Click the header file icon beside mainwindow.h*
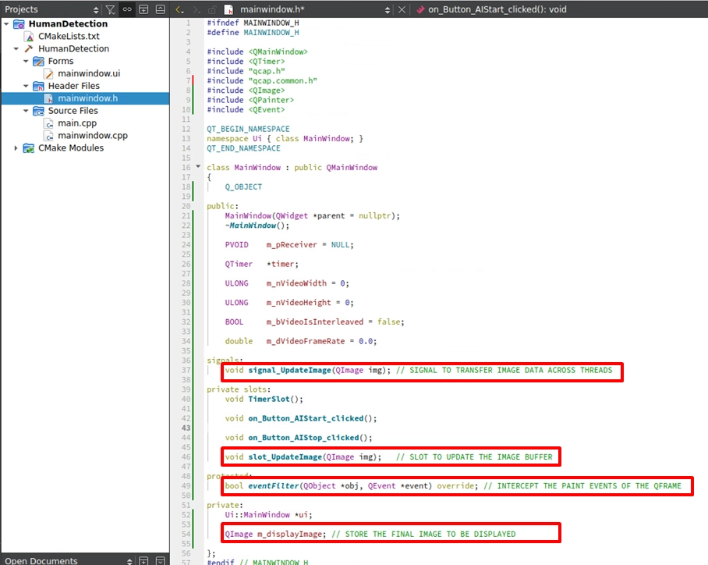708x565 pixels. tap(229, 9)
